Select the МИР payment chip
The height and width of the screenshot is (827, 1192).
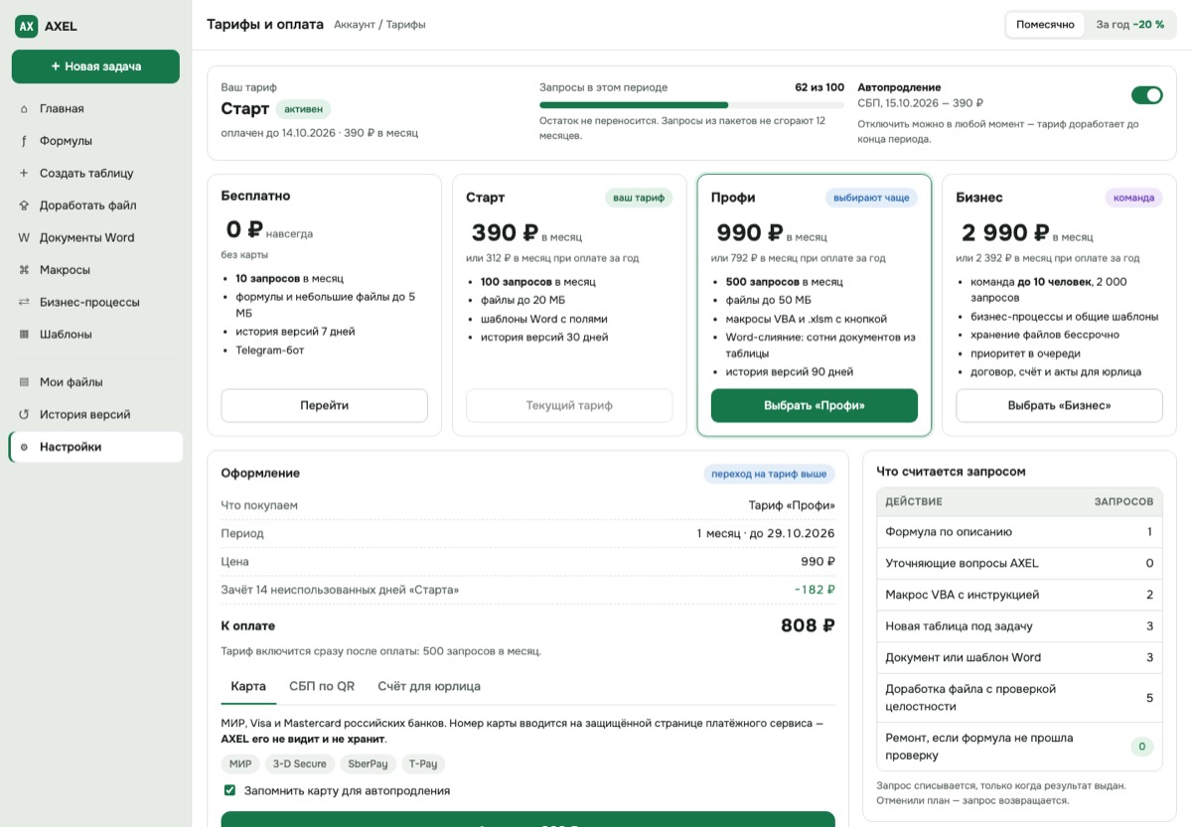point(240,763)
